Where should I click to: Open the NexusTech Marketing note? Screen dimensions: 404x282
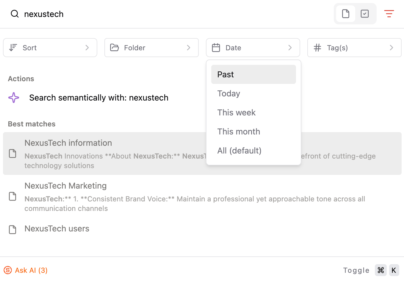202,196
